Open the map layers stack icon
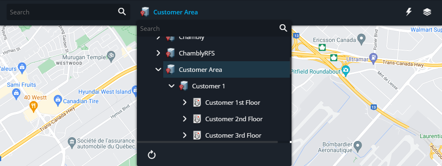442x166 pixels. click(427, 12)
